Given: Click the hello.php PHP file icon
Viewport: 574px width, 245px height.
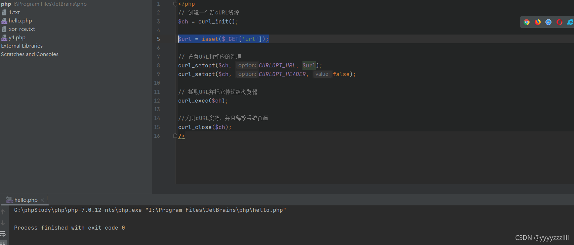Looking at the screenshot, I should (4, 21).
